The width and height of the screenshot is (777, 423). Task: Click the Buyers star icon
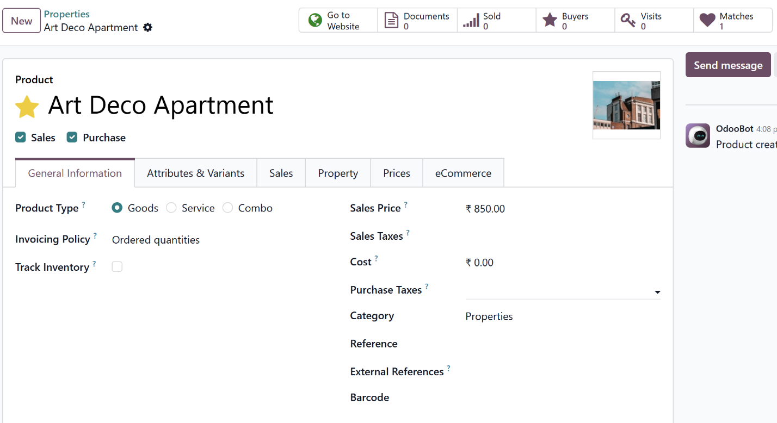tap(550, 21)
